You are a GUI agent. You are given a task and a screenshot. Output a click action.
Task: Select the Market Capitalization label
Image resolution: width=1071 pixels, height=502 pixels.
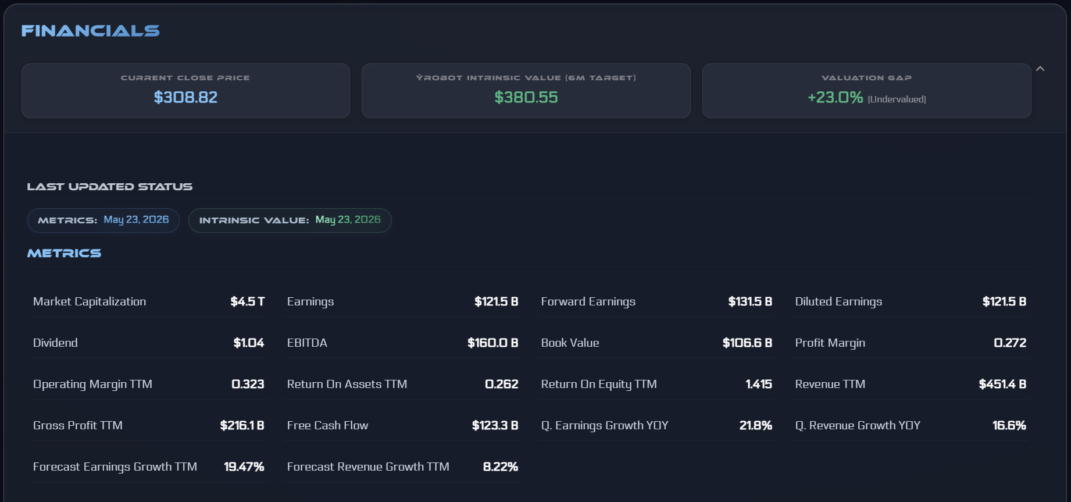click(90, 301)
